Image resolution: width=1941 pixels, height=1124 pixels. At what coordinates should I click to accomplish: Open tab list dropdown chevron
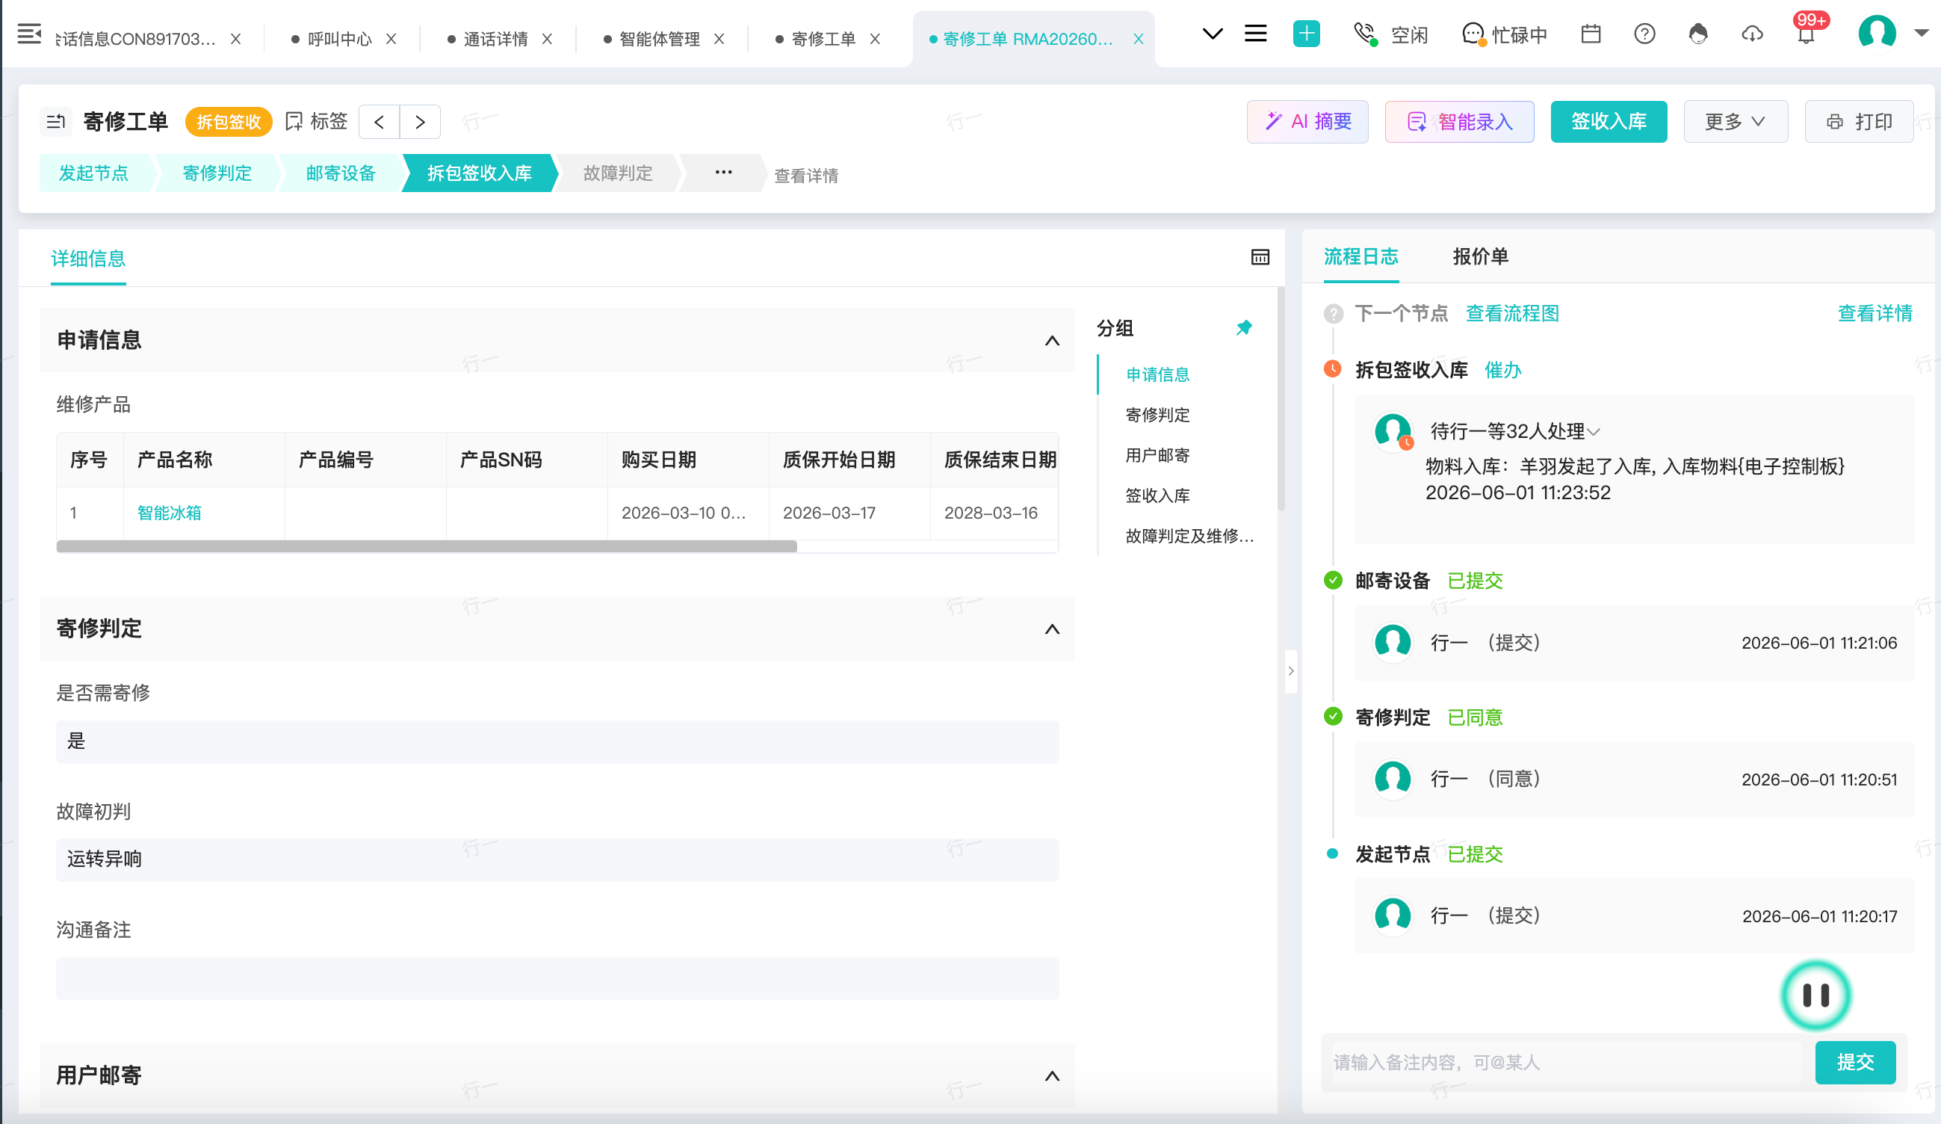[x=1213, y=34]
